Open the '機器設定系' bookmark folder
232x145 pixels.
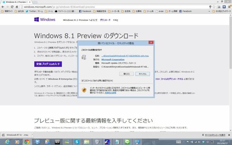pos(100,11)
